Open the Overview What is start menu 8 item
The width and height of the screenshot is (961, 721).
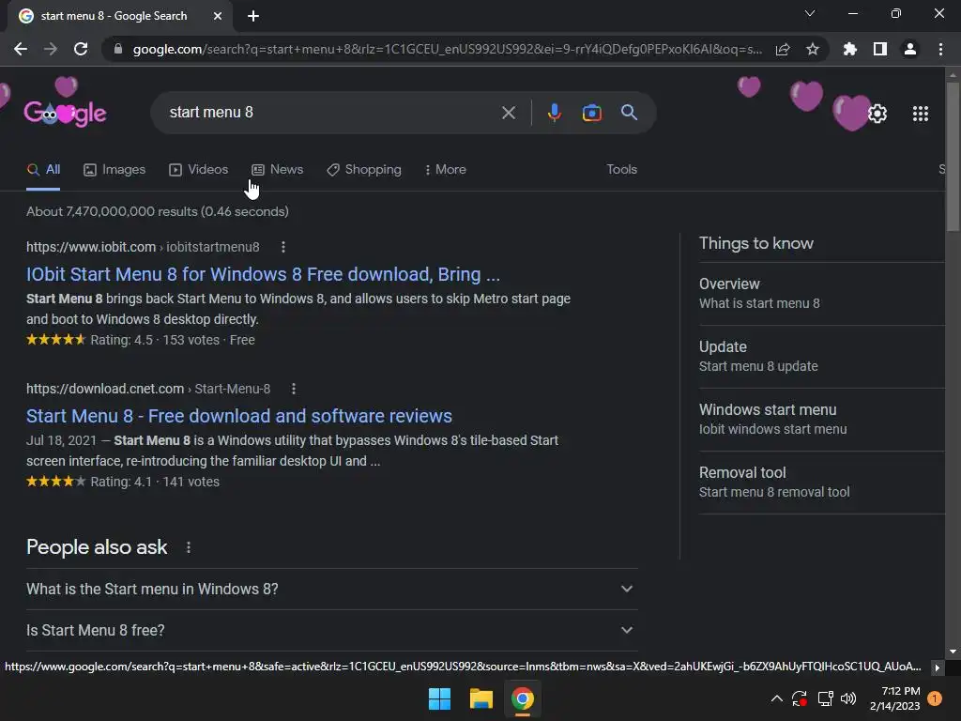pyautogui.click(x=821, y=294)
